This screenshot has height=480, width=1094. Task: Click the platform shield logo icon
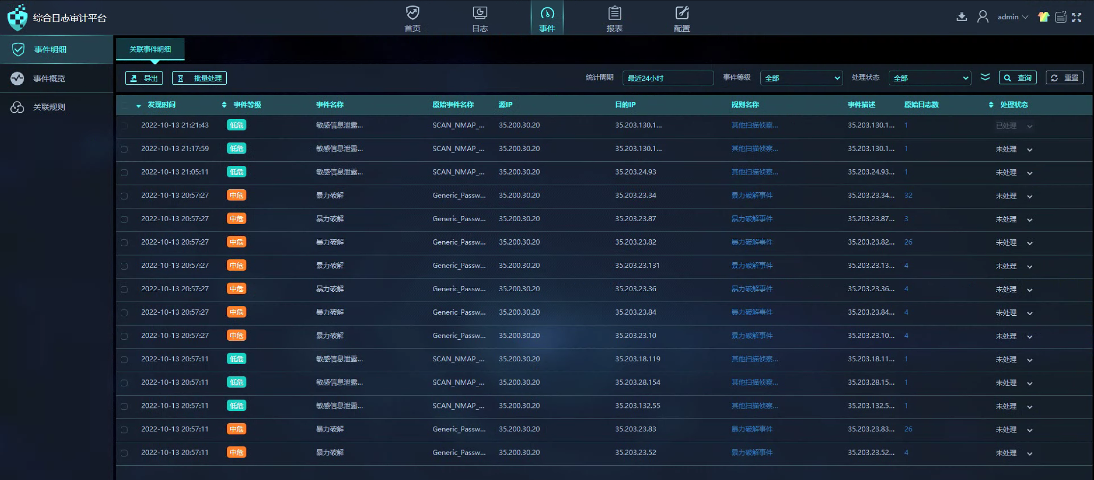(18, 18)
